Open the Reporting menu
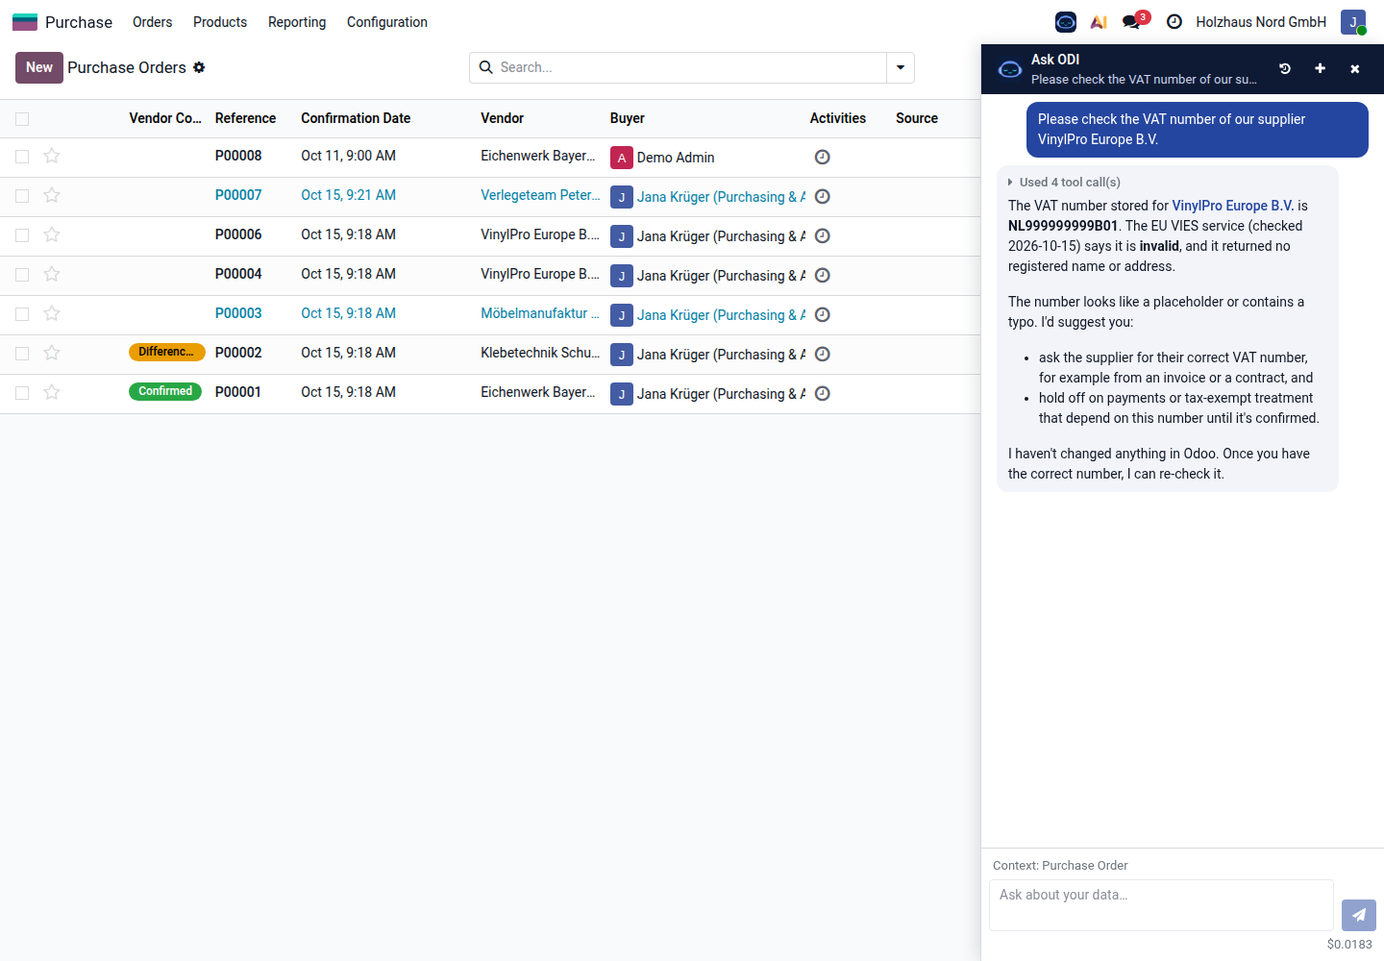This screenshot has width=1384, height=961. (x=297, y=22)
